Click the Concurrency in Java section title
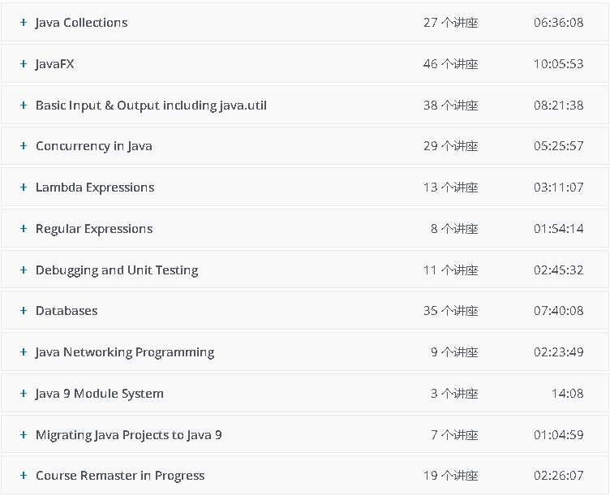Screen dimensions: 610x496 click(x=94, y=147)
